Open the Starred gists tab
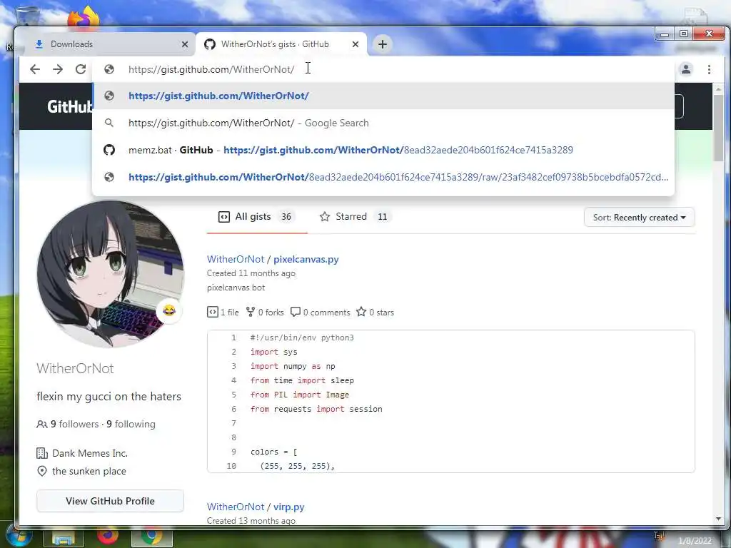Screen dimensions: 731x548 point(356,217)
